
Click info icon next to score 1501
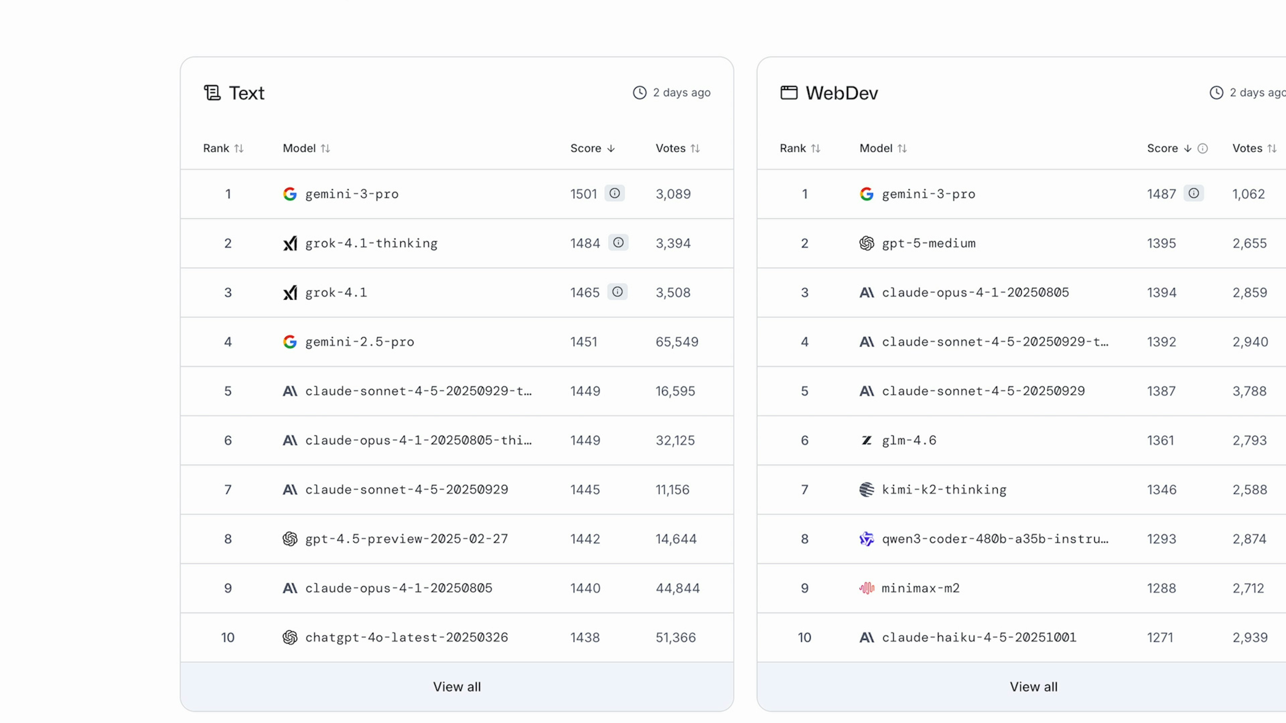click(x=615, y=193)
